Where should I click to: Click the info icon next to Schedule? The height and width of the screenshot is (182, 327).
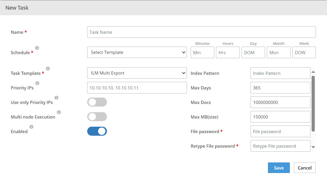[x=37, y=48]
